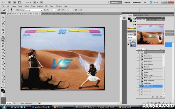Launch Bridge from the application bar

[10, 2]
